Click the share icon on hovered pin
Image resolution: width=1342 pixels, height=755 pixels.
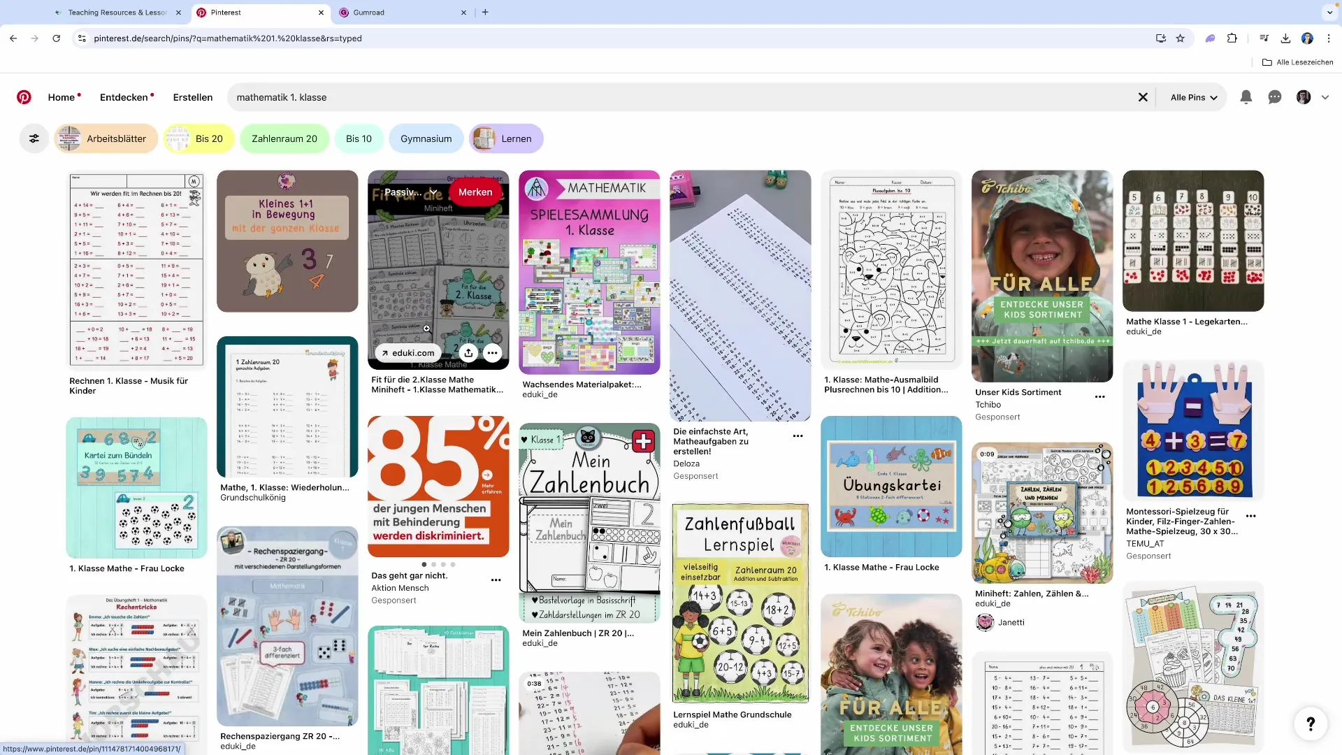pos(468,353)
